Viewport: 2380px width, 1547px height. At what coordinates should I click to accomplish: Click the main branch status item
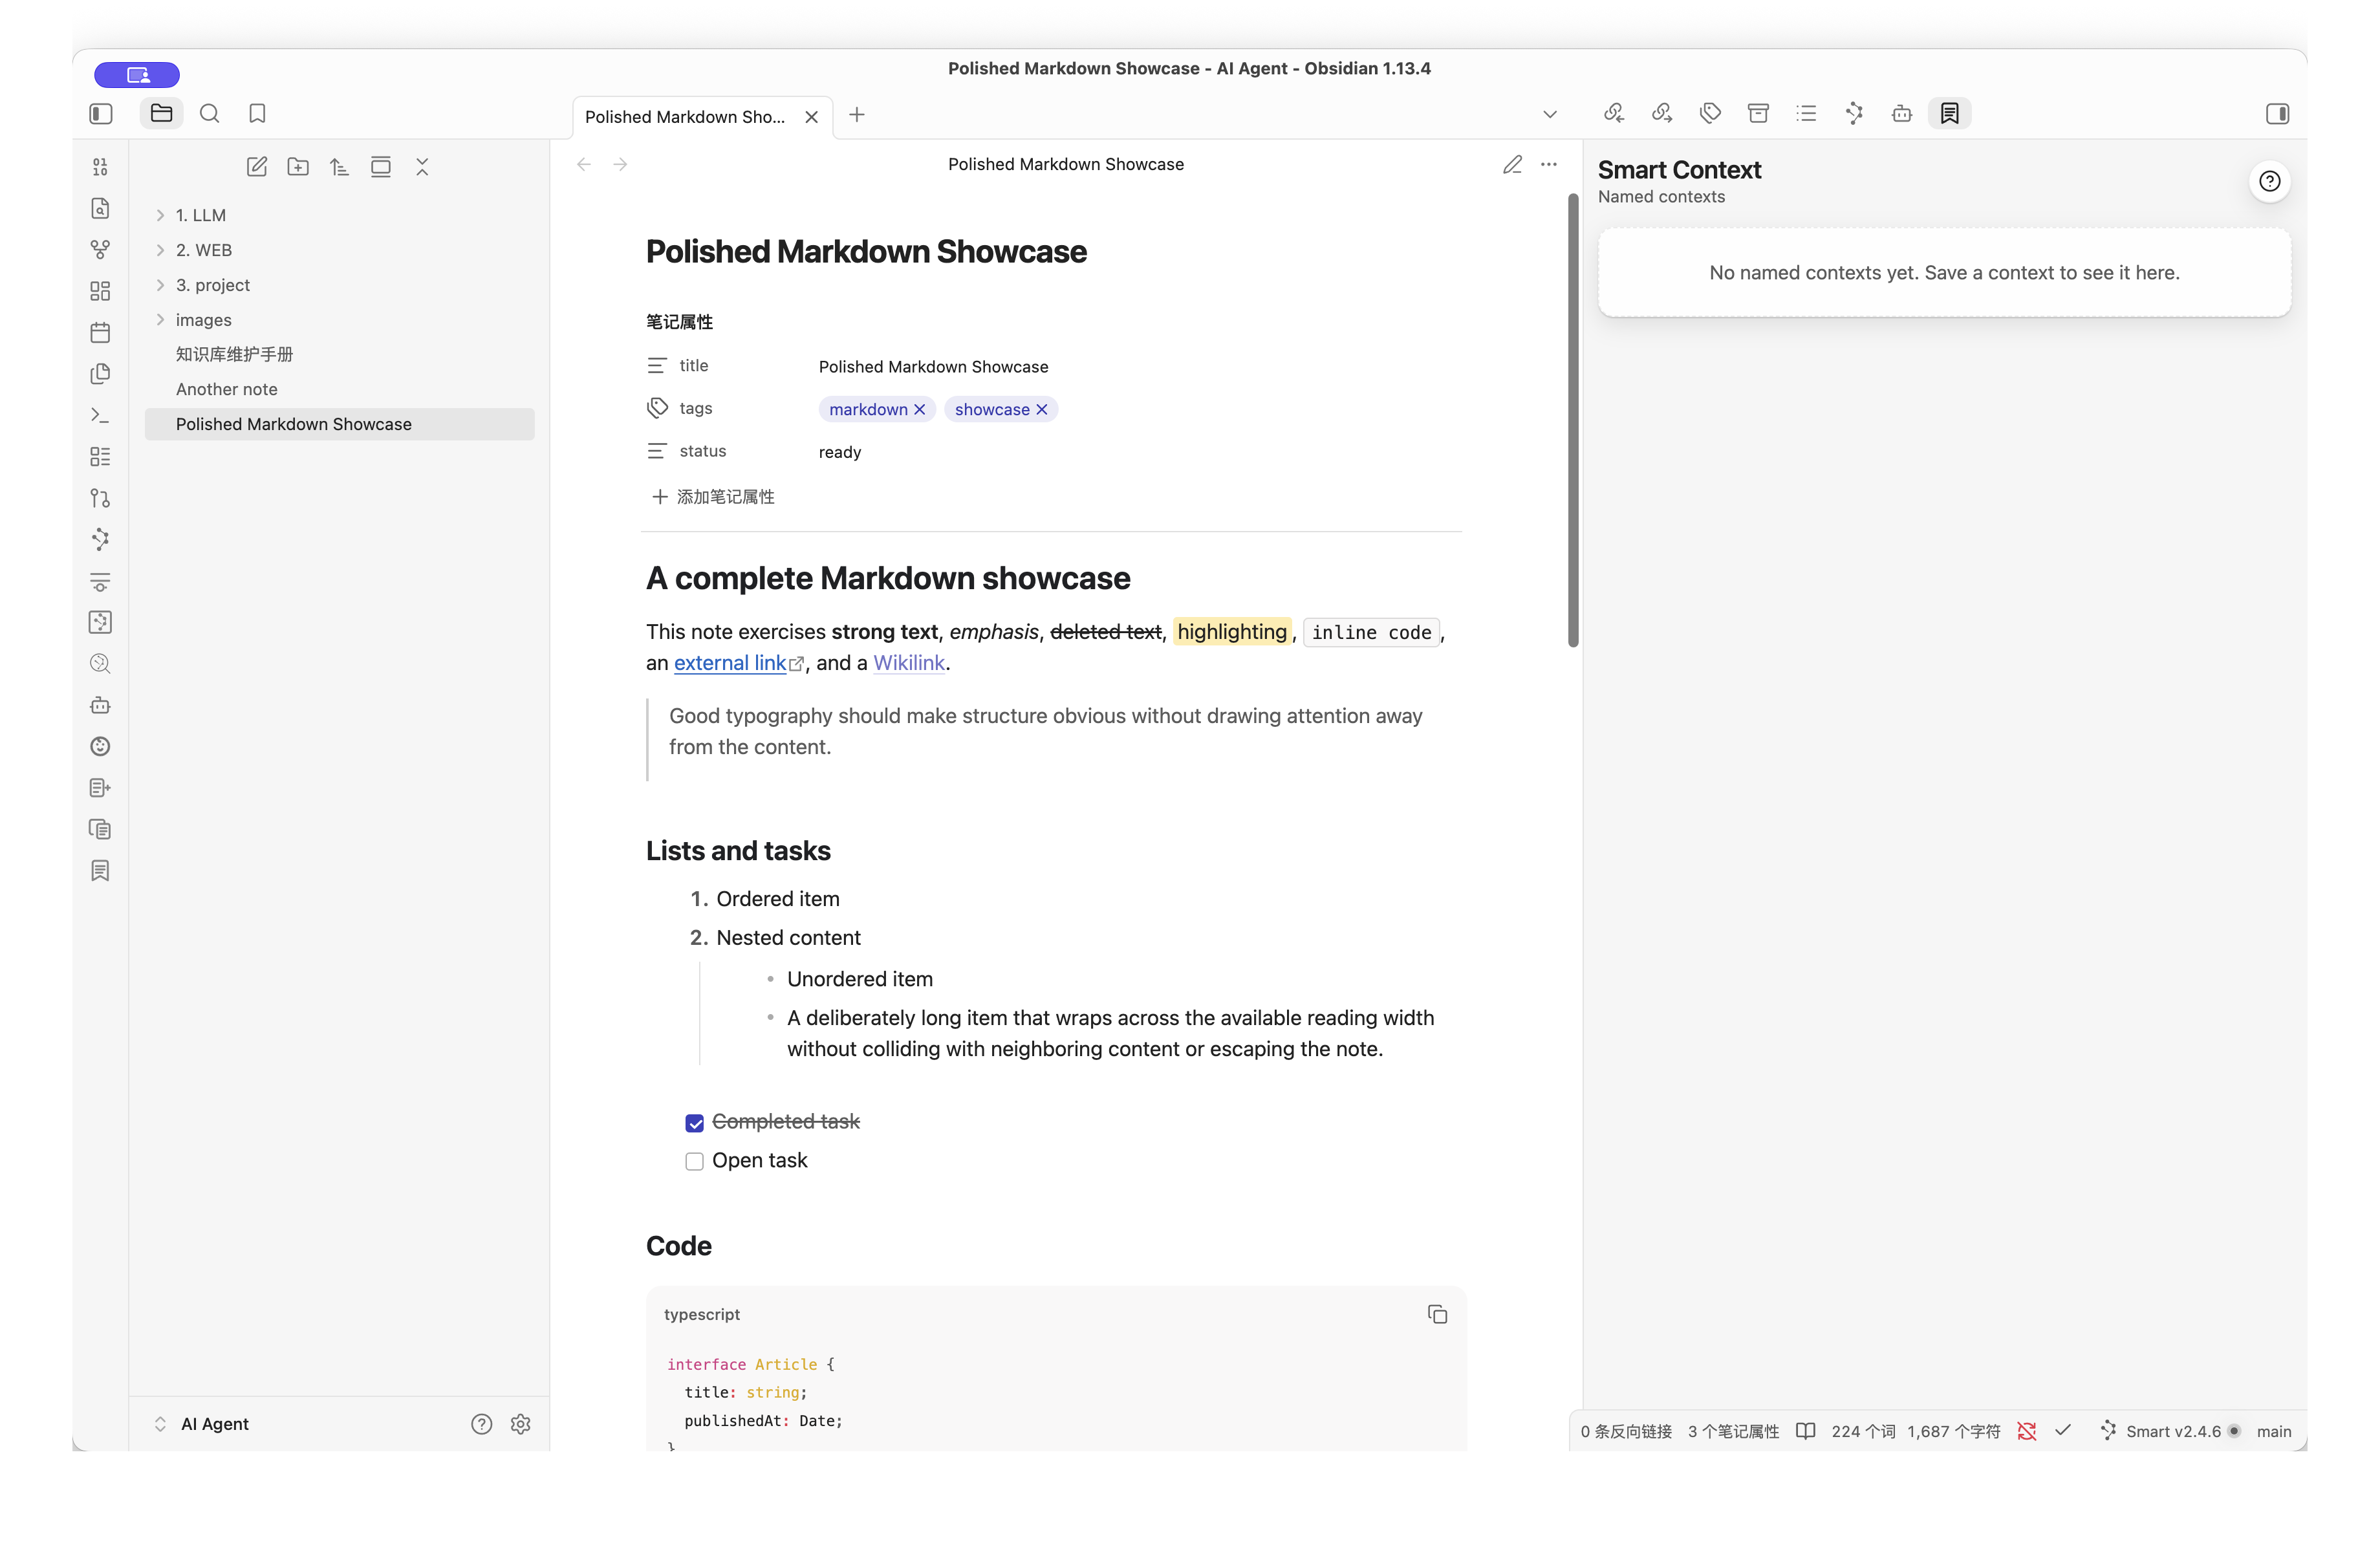tap(2274, 1432)
